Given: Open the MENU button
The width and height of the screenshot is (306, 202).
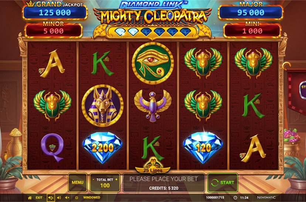Looking at the screenshot, I should 78,182.
